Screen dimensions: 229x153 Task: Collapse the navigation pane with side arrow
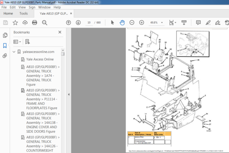69,95
